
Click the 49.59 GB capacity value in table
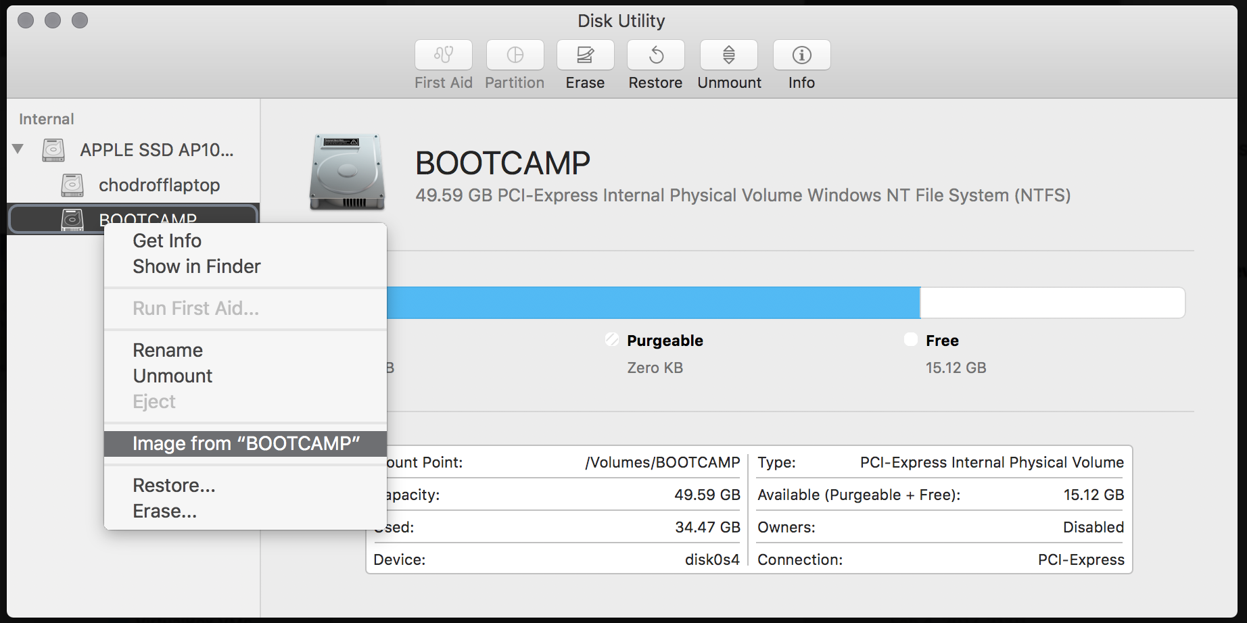707,495
